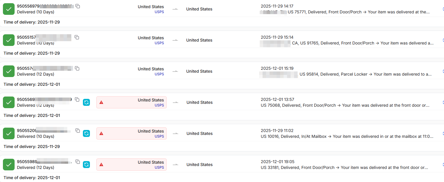Click the 2025-12-01 19:05 delivery event text
This screenshot has width=444, height=182.
344,167
